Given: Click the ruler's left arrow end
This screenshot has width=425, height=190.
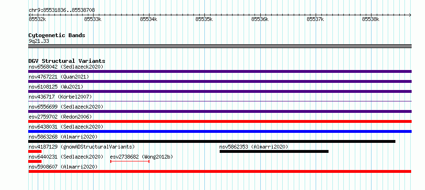Looking at the screenshot, I should (x=30, y=15).
